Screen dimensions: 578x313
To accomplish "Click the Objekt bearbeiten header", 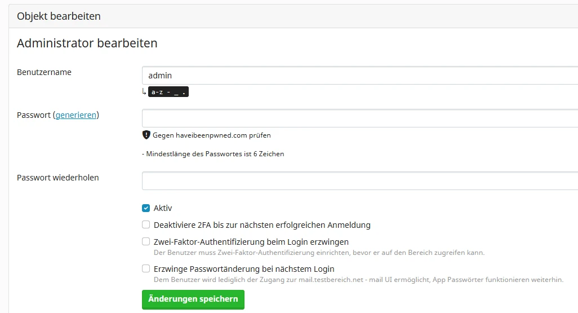I will pyautogui.click(x=59, y=16).
